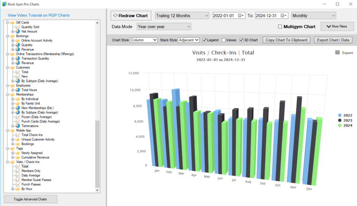Click the pie chart icon beside Net Amount

(x=18, y=31)
